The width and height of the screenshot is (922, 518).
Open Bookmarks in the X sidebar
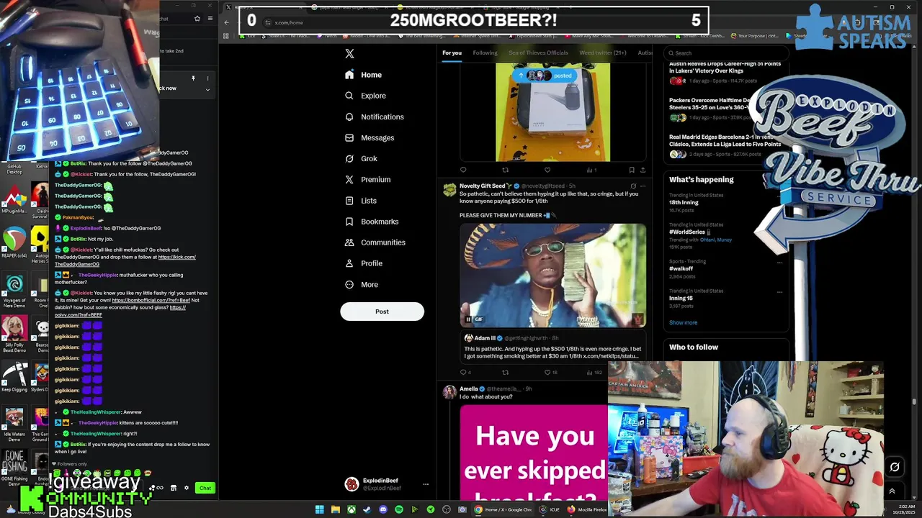pyautogui.click(x=371, y=222)
